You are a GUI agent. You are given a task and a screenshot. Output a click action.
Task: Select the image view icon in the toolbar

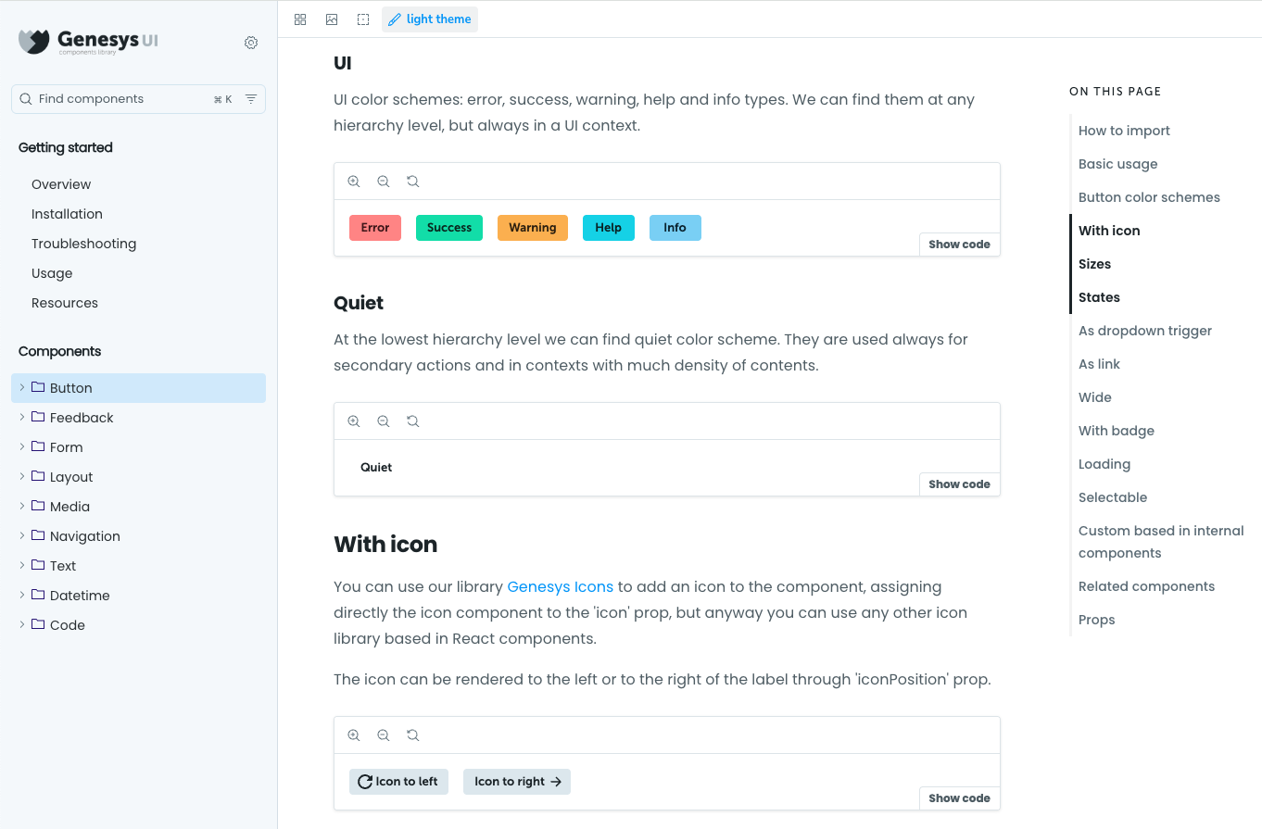[331, 19]
